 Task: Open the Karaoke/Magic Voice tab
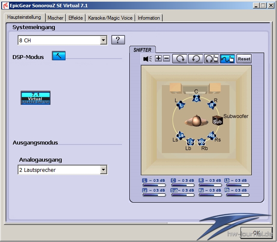coord(111,18)
